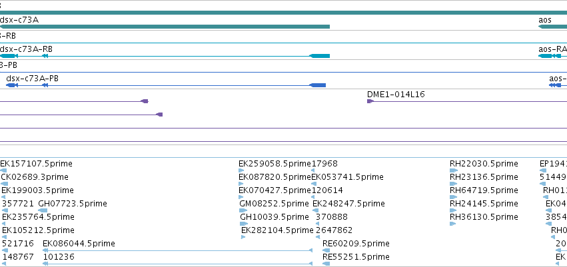The height and width of the screenshot is (267, 567).
Task: Select EST EK086044.5prime
Action: coord(79,244)
